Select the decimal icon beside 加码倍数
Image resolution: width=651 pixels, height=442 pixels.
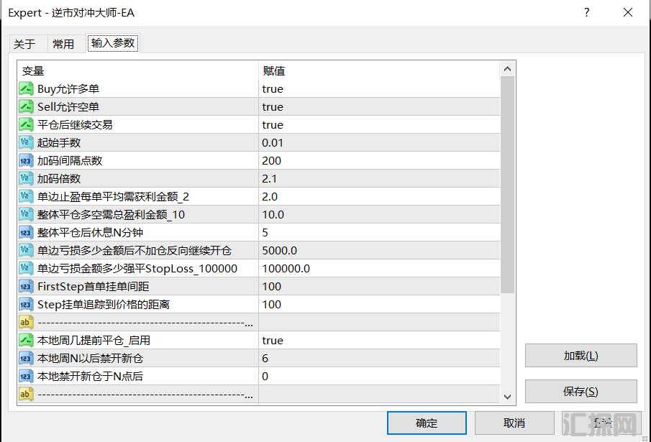pos(27,179)
